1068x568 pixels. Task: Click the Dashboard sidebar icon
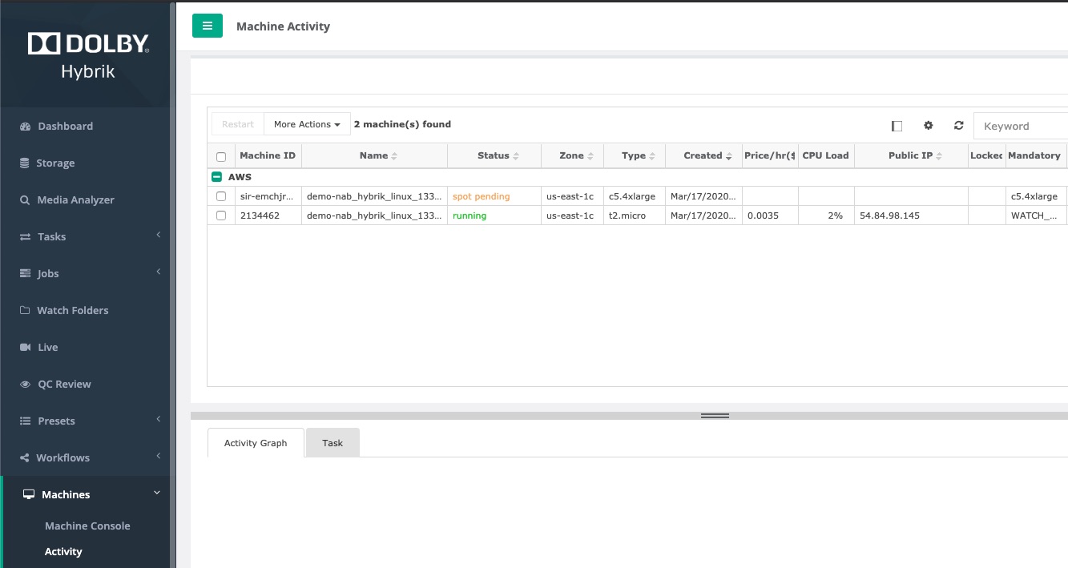point(25,127)
